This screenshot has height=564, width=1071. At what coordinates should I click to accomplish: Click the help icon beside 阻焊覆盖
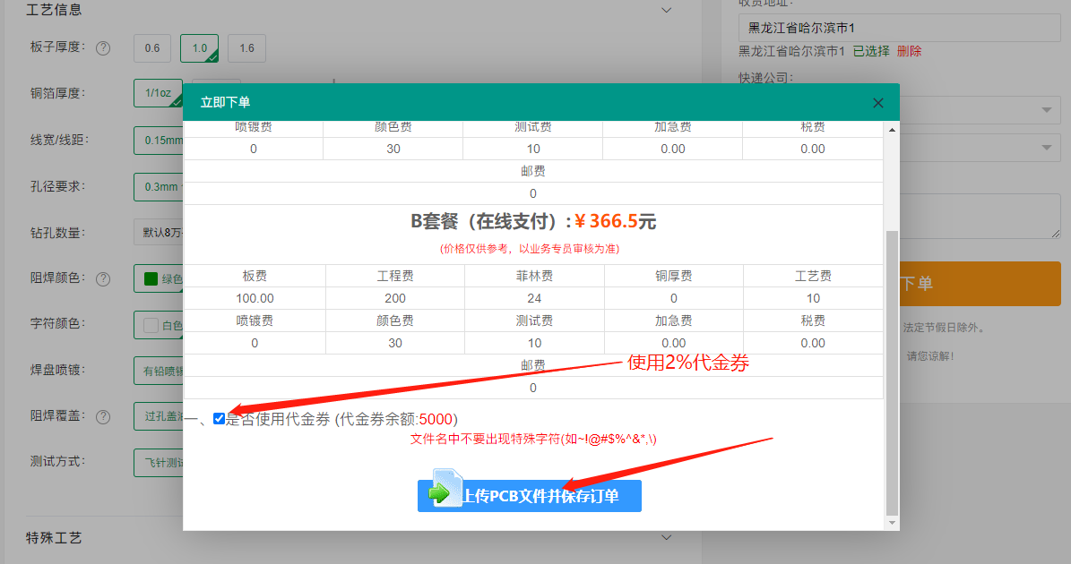[x=103, y=415]
